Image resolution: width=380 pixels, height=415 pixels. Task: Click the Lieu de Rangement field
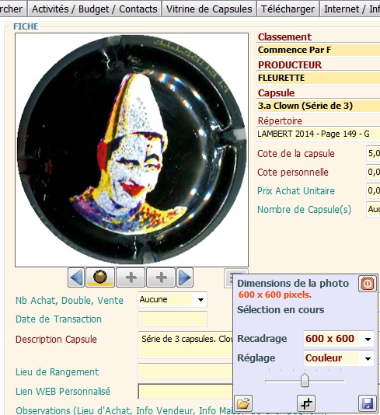click(186, 371)
